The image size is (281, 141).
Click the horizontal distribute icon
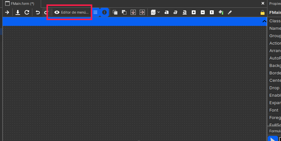click(142, 12)
